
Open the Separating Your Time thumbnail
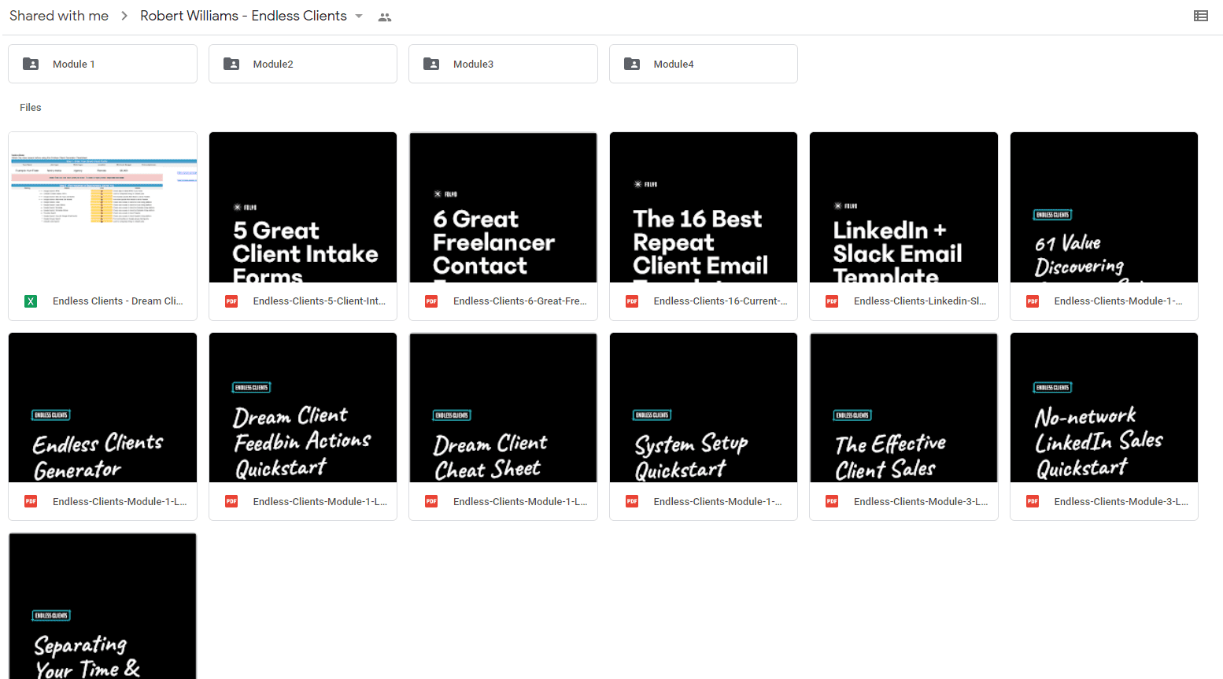pos(102,606)
